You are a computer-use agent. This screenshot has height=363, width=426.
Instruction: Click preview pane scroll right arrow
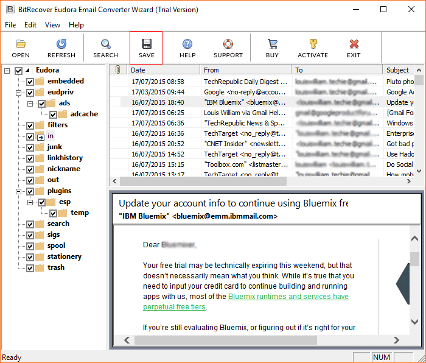click(x=396, y=340)
